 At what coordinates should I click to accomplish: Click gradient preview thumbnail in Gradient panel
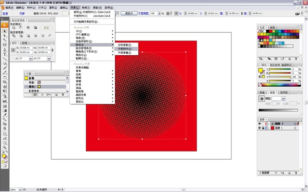262,99
